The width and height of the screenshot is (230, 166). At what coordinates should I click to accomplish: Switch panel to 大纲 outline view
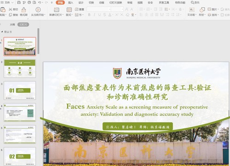(12, 24)
